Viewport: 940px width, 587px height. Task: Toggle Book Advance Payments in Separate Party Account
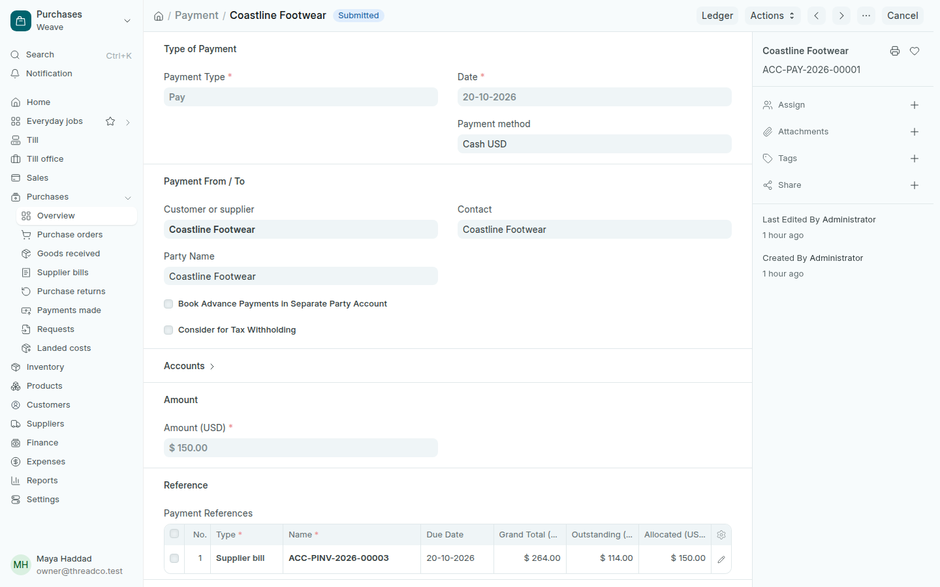(168, 304)
